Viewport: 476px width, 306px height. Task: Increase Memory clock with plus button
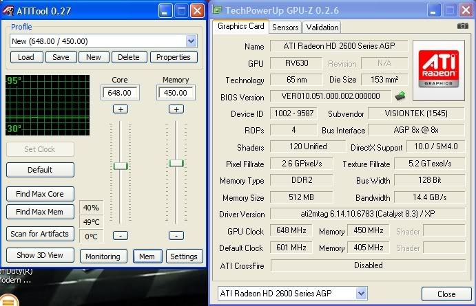coord(176,109)
